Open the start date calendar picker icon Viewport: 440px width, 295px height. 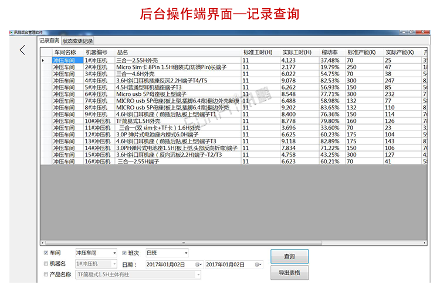pos(198,265)
